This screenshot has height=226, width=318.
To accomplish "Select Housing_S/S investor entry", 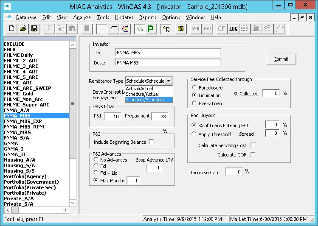I will [19, 171].
